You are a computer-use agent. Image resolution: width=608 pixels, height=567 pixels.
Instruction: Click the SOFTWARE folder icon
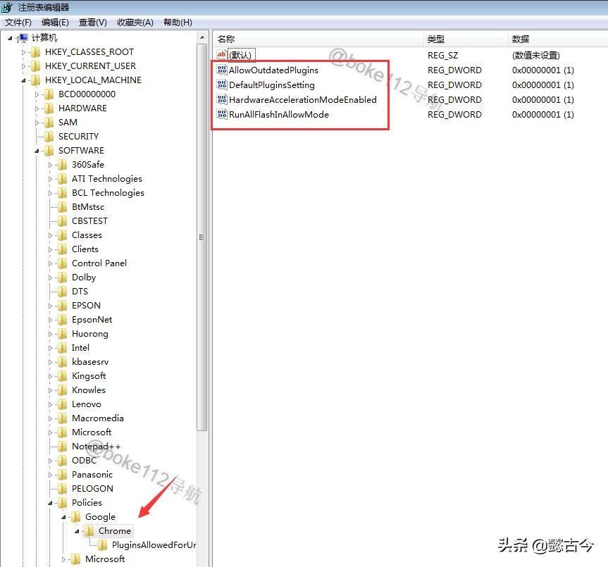(x=49, y=150)
